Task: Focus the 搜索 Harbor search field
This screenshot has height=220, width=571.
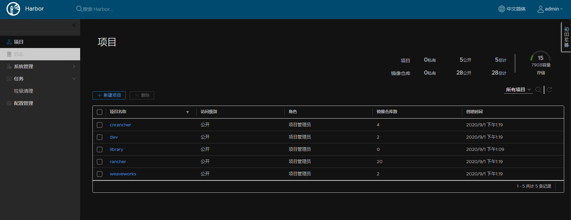Action: pos(98,9)
